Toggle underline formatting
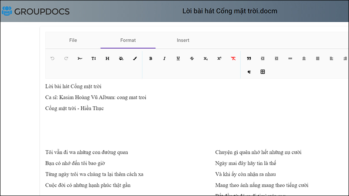349x196 pixels. click(x=178, y=58)
